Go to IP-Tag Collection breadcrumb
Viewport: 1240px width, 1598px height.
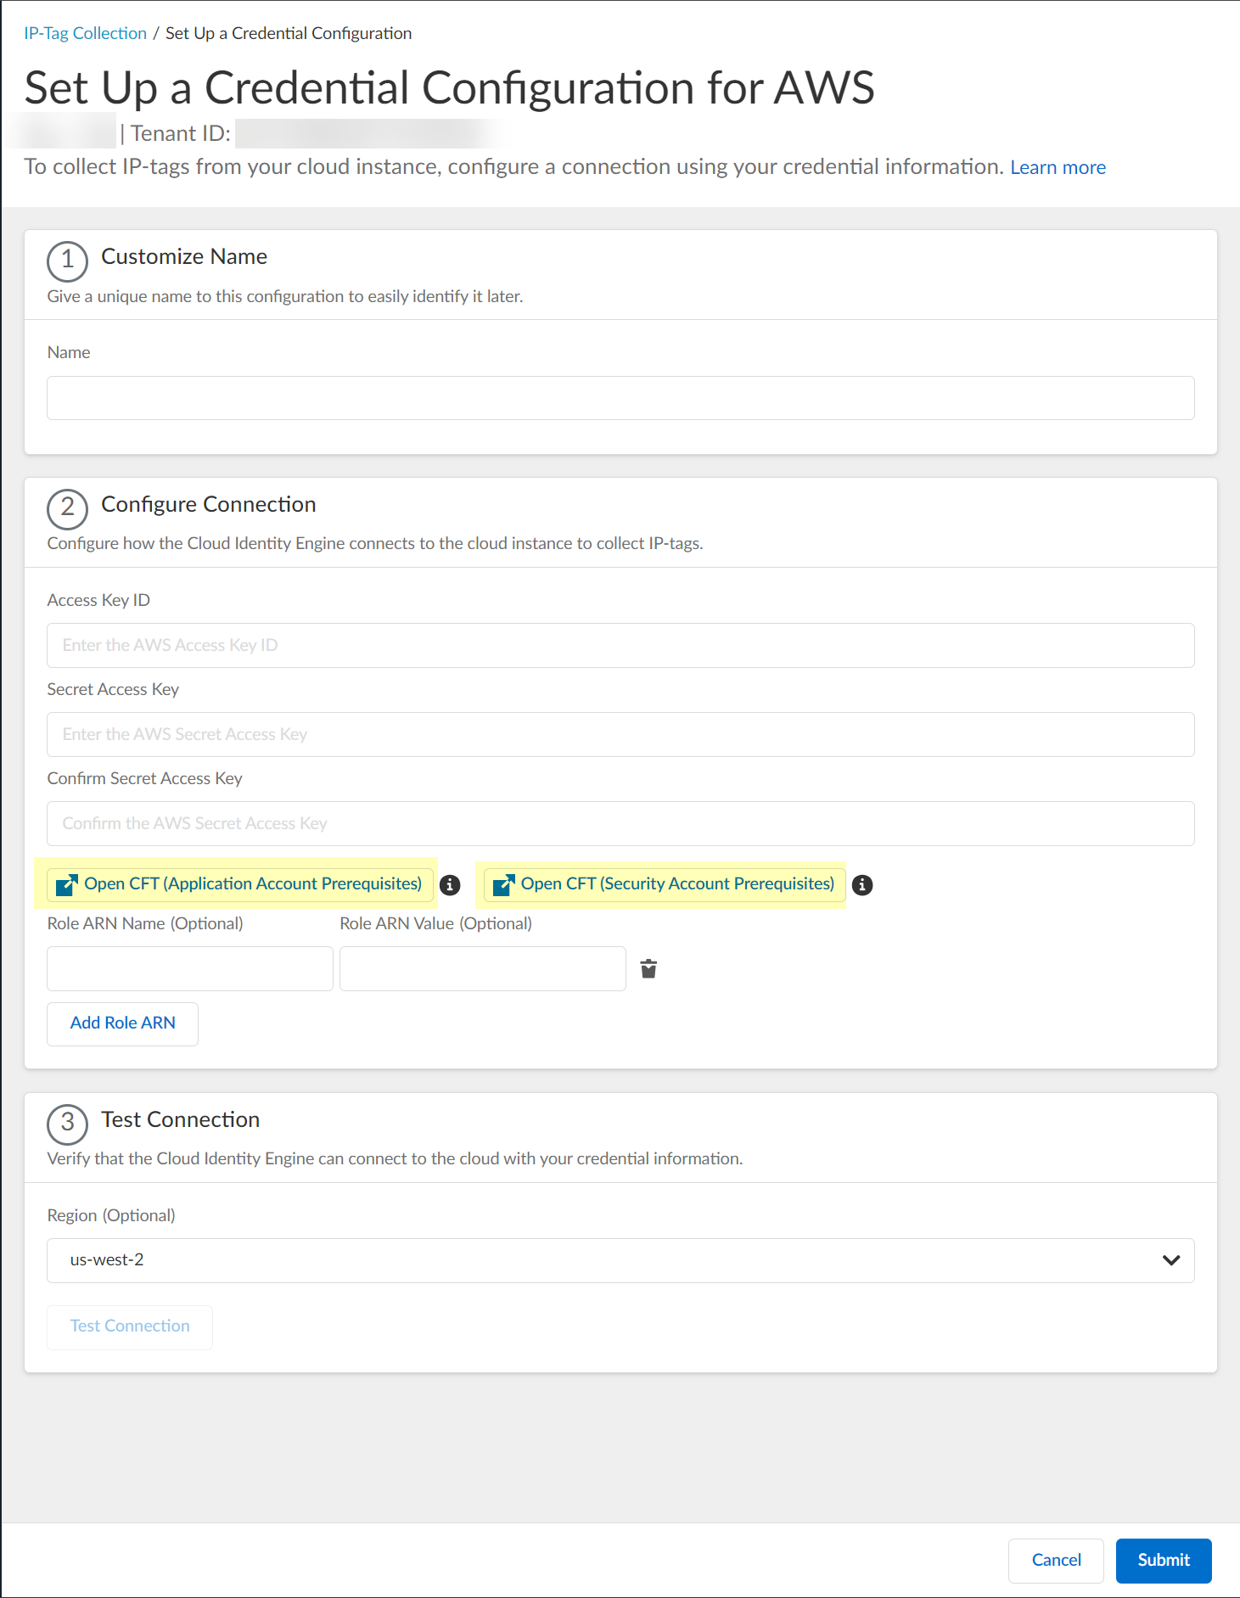click(x=85, y=33)
